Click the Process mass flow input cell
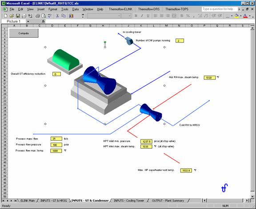Viewport: 256px width, 209px height. [x=56, y=139]
